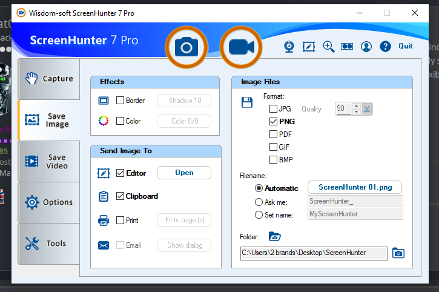Click the Open editor button
The height and width of the screenshot is (292, 439).
[x=184, y=173]
